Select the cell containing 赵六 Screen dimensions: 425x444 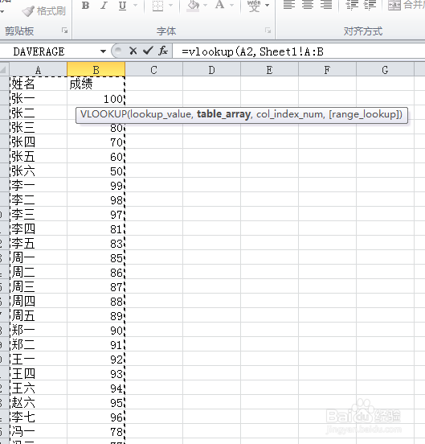click(x=39, y=402)
